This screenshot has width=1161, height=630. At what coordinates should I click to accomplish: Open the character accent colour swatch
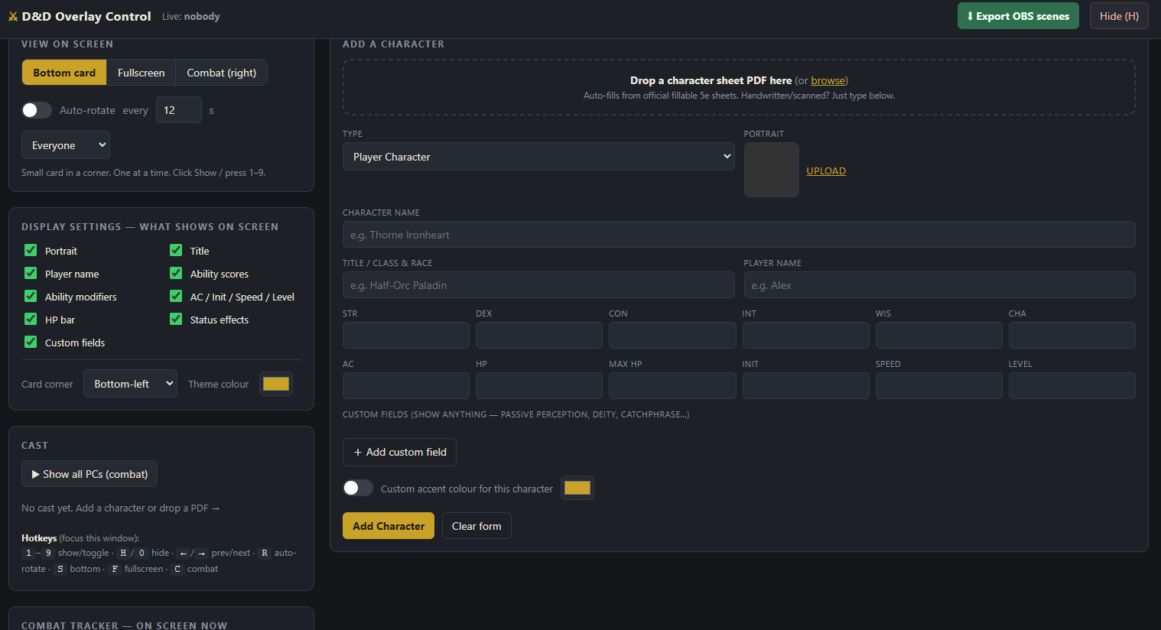pos(577,488)
